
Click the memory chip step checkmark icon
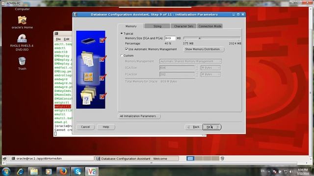(103, 40)
